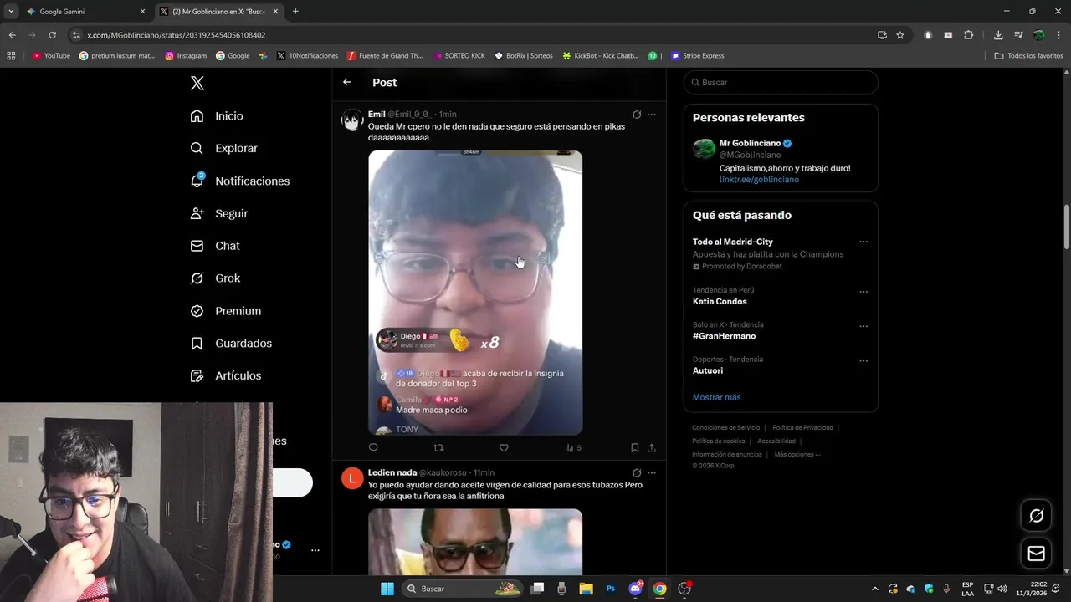The height and width of the screenshot is (602, 1071).
Task: Open Condiciones de Servicio link
Action: pyautogui.click(x=725, y=428)
